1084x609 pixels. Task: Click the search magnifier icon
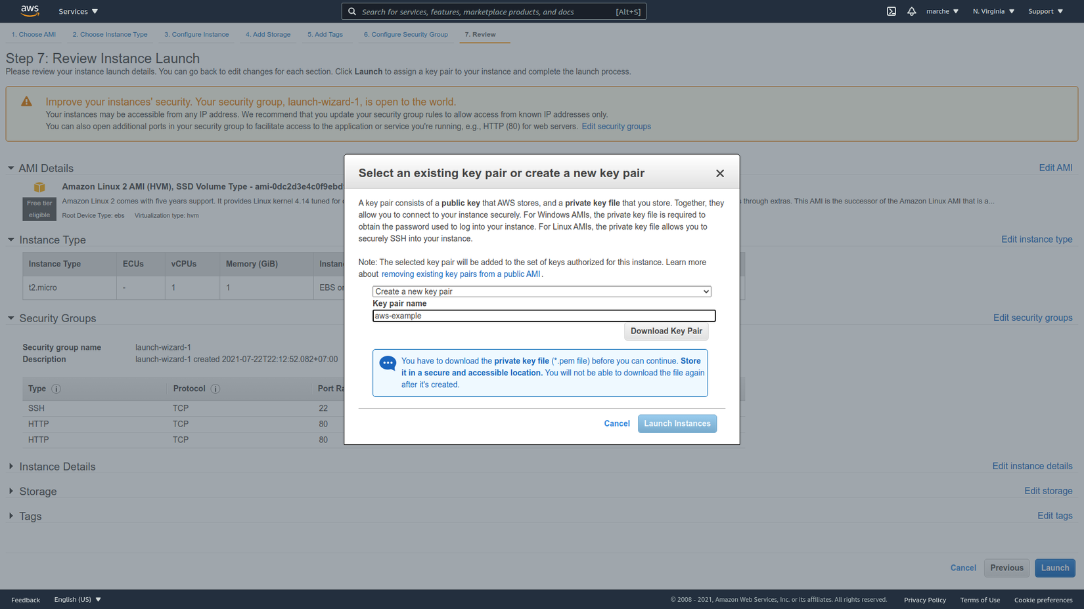pyautogui.click(x=352, y=11)
